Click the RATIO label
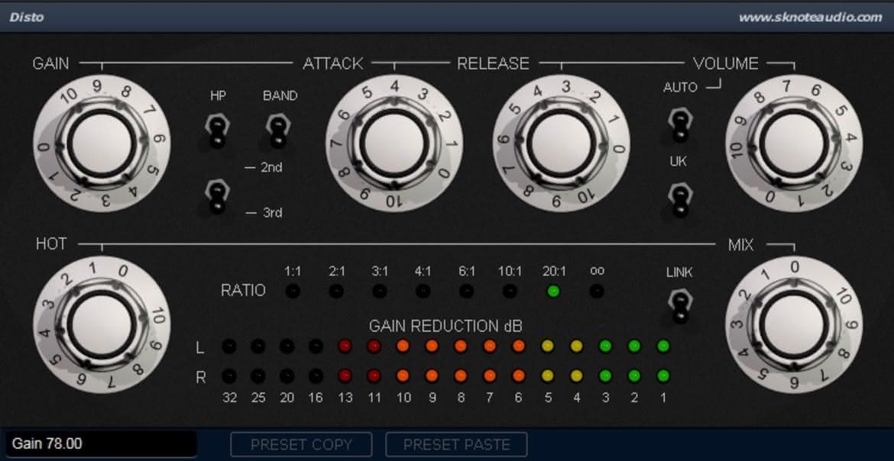The height and width of the screenshot is (461, 894). [x=243, y=291]
